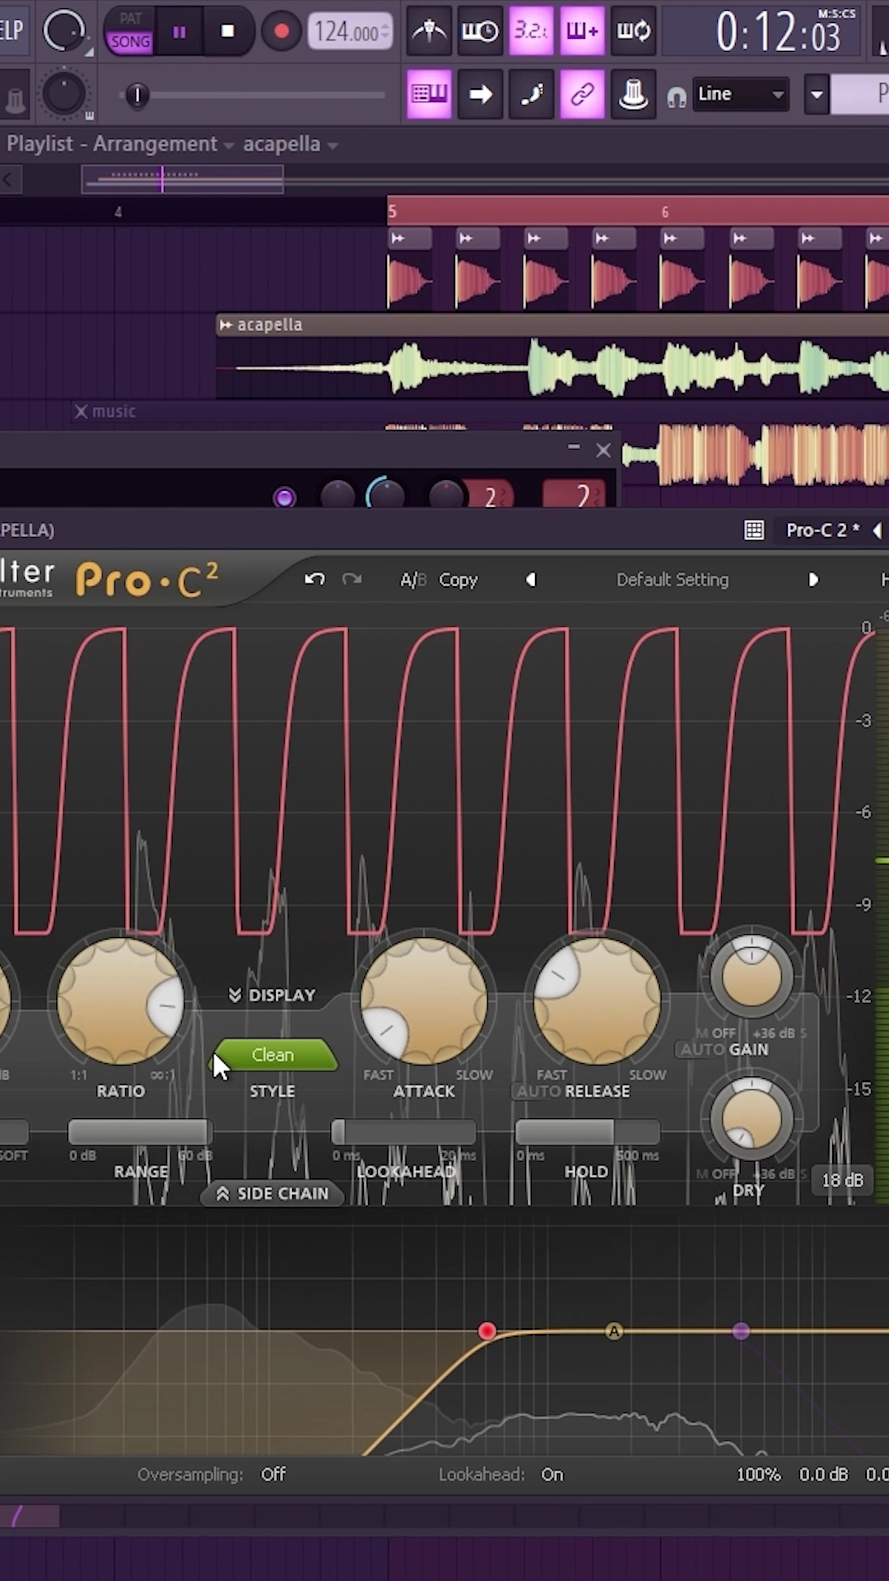Select the acapella audio clip waveform

(552, 367)
